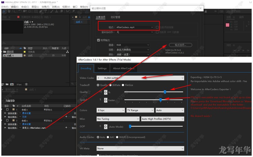Image resolution: width=253 pixels, height=157 pixels.
Task: Open the 合成(C) menu
Action: pos(25,7)
